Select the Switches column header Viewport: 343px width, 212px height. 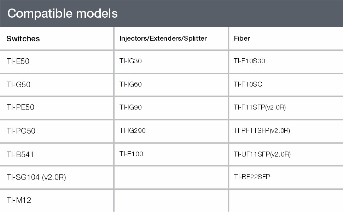(x=23, y=39)
